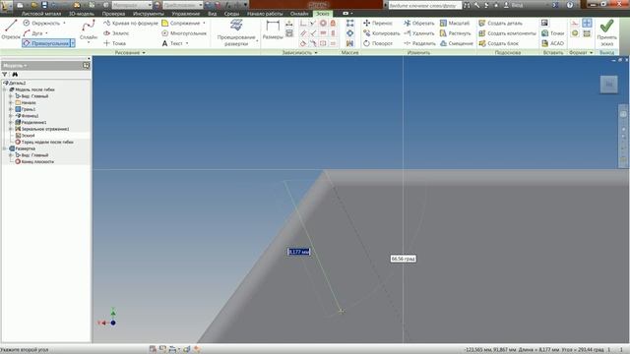Click Создать компоненты button
630x354 pixels.
coord(507,33)
